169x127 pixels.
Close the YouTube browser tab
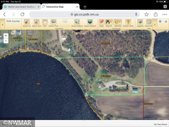39,7
